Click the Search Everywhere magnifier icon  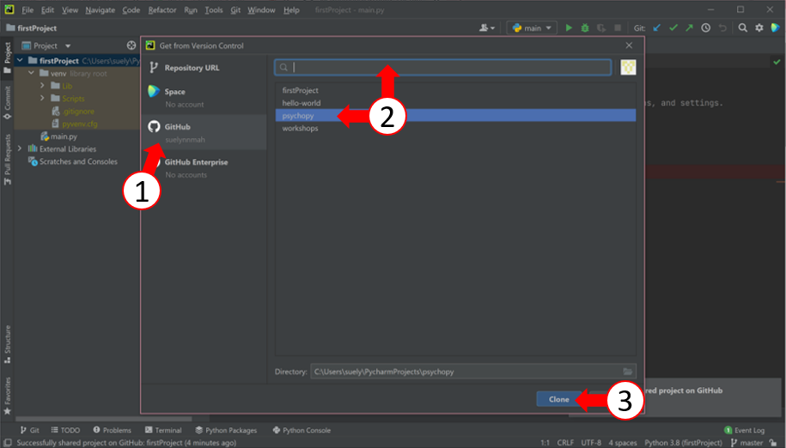click(x=743, y=27)
